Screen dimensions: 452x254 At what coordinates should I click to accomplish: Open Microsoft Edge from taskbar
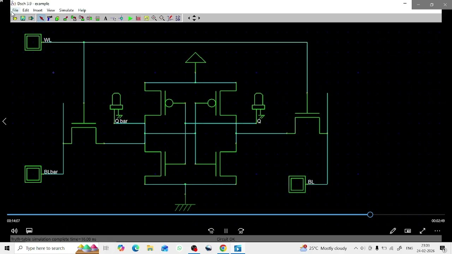pyautogui.click(x=136, y=248)
